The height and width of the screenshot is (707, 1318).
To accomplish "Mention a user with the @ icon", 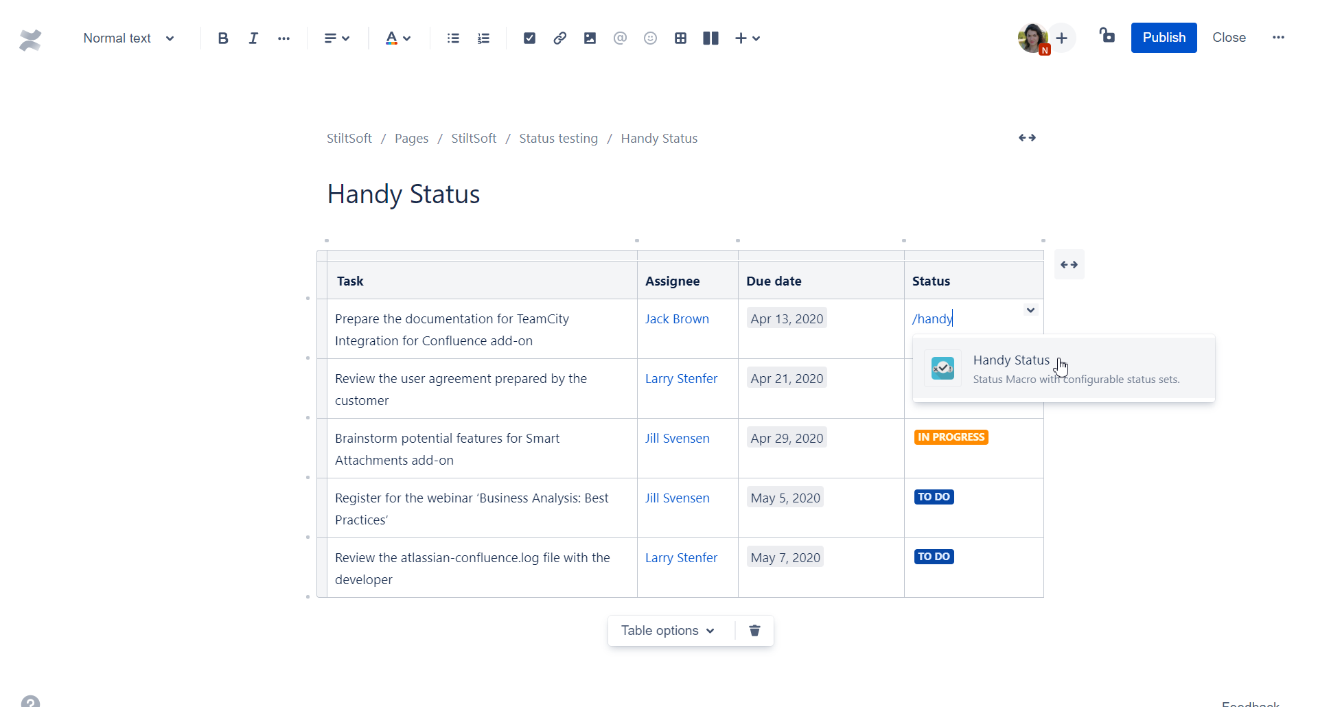I will point(620,38).
